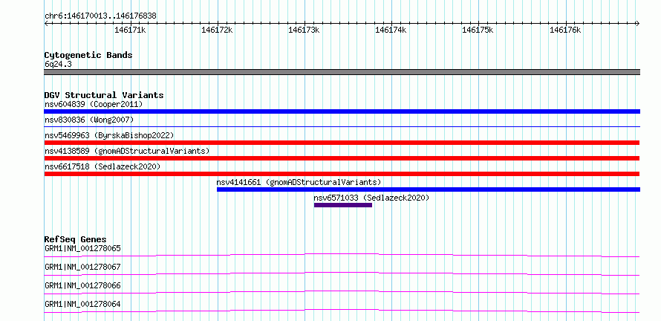Open nsv5469963 (ByrskaBishop2022) label
661x321 pixels.
(x=109, y=135)
